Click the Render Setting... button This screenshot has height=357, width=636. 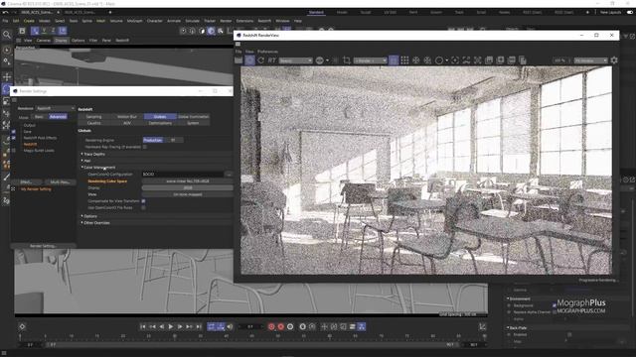coord(43,246)
